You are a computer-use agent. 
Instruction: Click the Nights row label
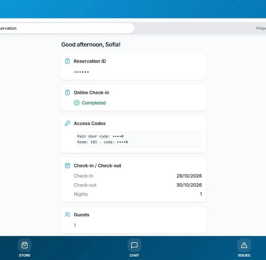point(81,194)
